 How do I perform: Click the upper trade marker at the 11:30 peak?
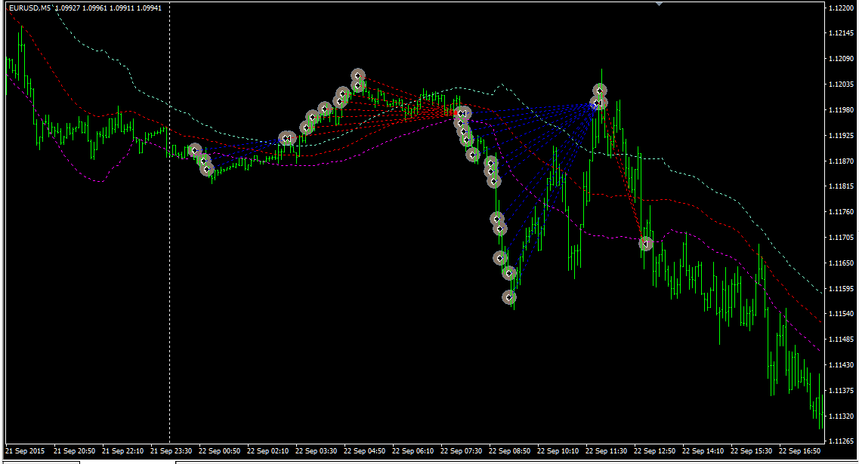(600, 91)
